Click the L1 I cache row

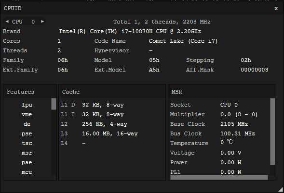click(92, 114)
